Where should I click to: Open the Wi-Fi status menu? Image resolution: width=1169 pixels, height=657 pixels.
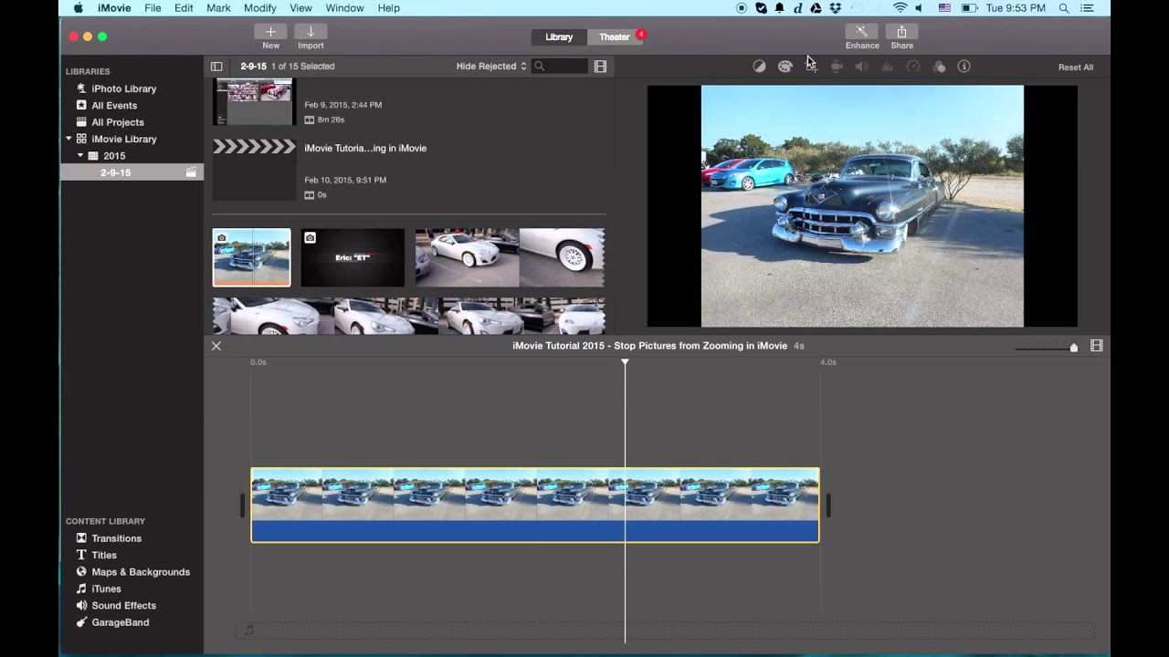[x=900, y=8]
